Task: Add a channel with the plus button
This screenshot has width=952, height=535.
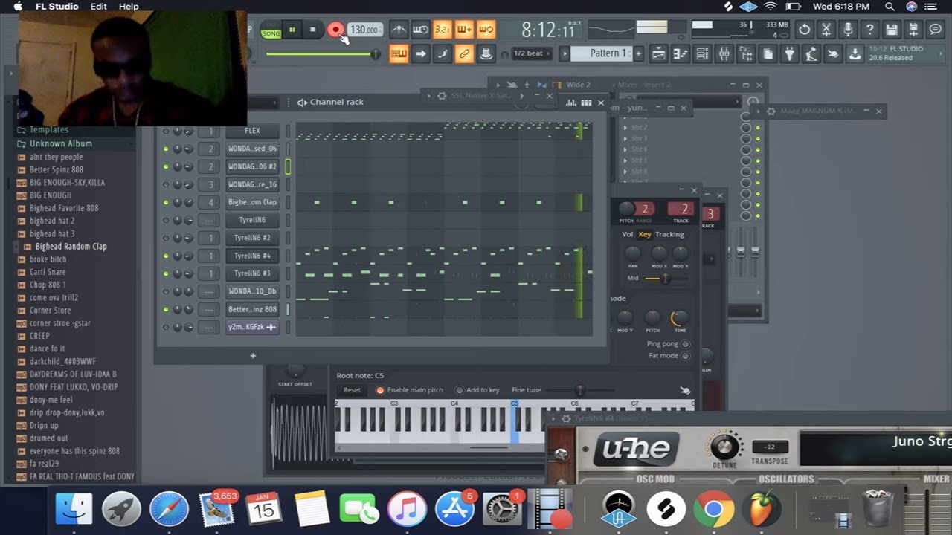Action: click(253, 356)
